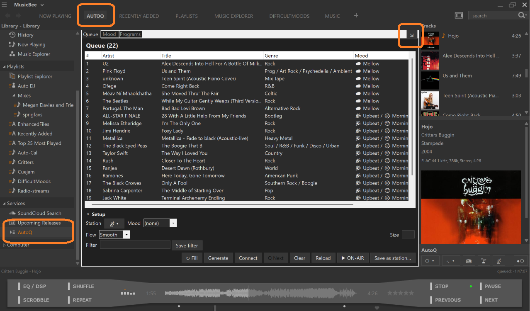This screenshot has width=530, height=311.
Task: Collapse the Setup section
Action: point(88,214)
